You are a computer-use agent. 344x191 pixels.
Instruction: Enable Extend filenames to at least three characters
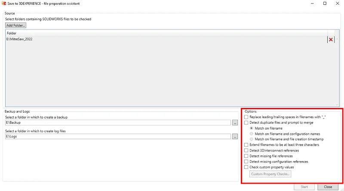[x=246, y=145]
